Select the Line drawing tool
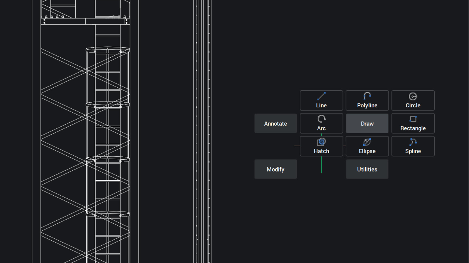 321,100
